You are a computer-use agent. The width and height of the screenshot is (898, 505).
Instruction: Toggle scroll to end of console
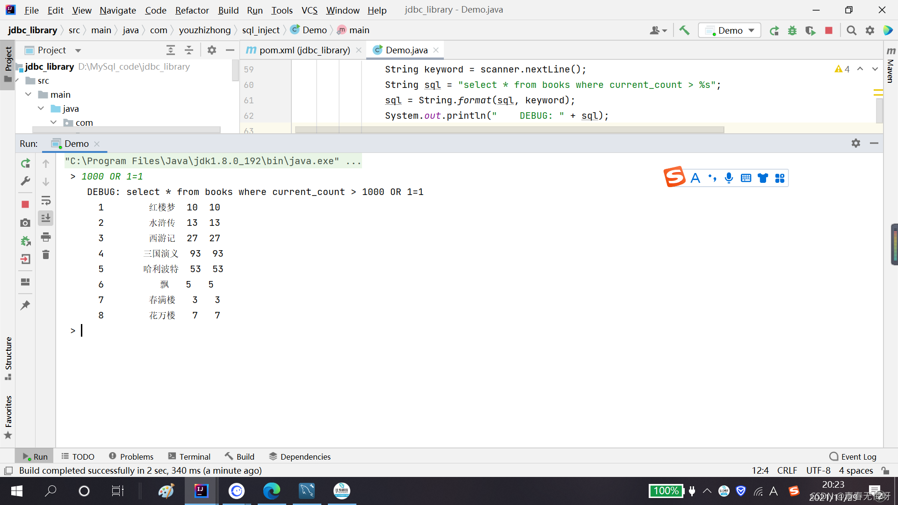click(x=46, y=218)
